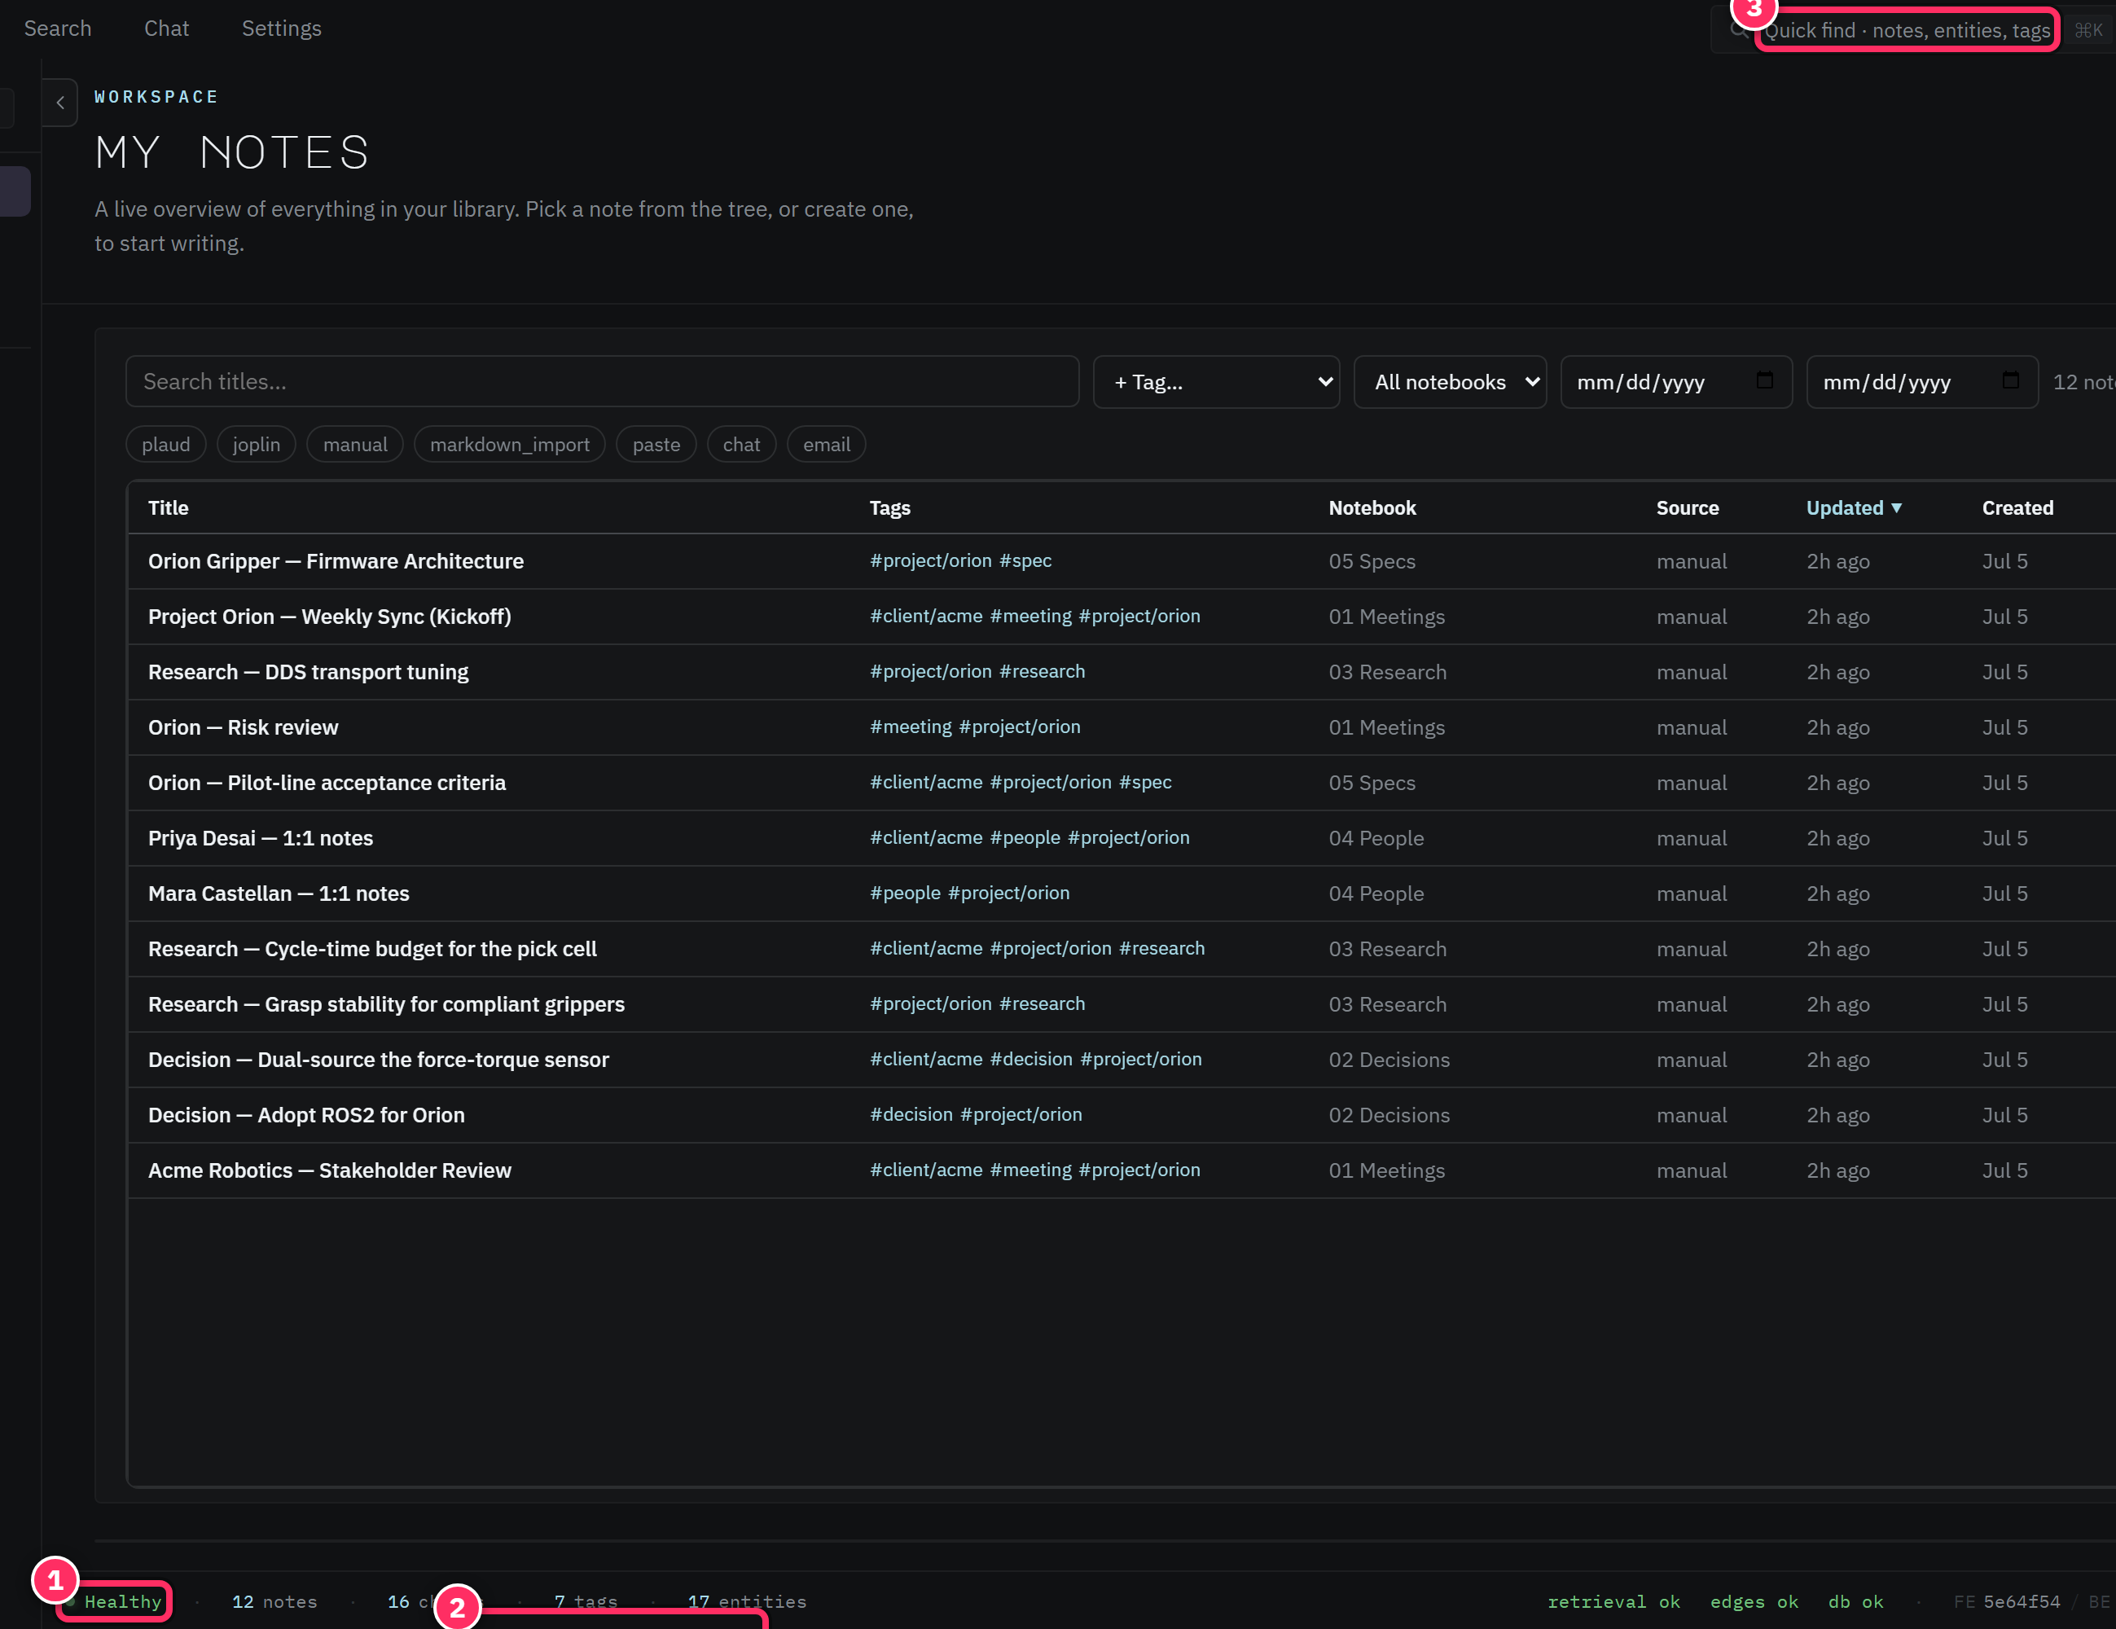Toggle the email source filter chip

point(827,445)
